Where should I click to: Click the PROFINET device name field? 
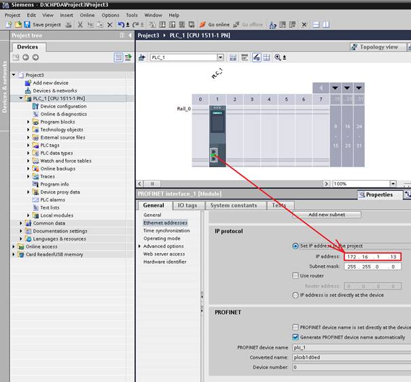coord(351,348)
